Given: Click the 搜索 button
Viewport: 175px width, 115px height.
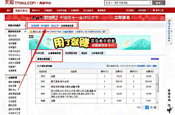Looking at the screenshot, I should point(159,3).
